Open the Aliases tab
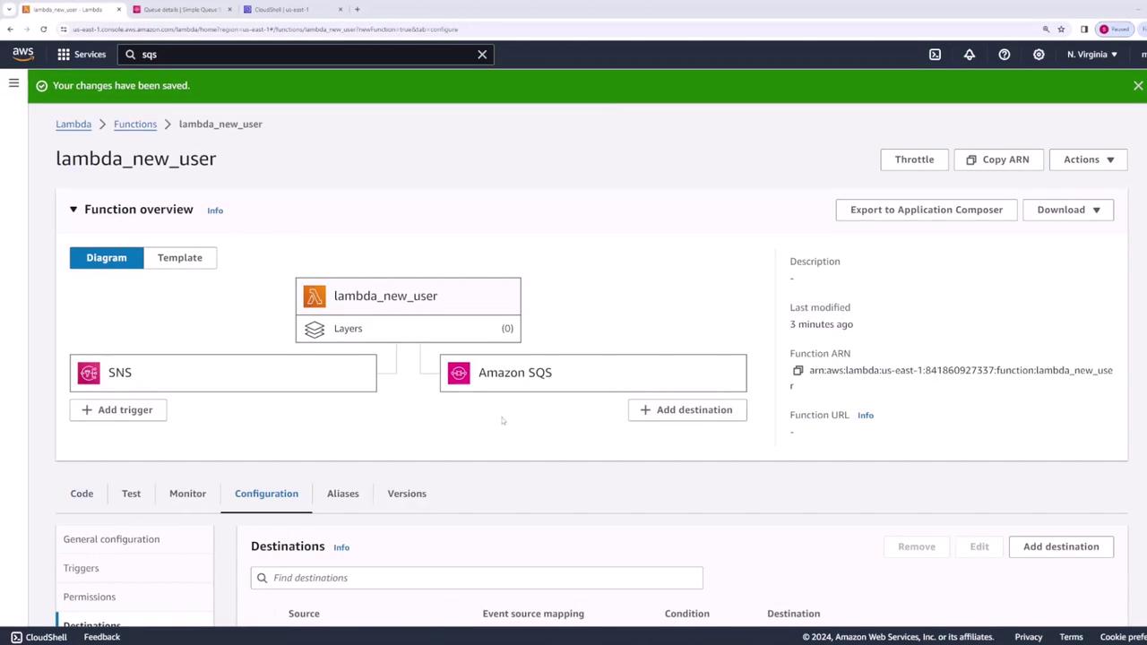 coord(343,494)
